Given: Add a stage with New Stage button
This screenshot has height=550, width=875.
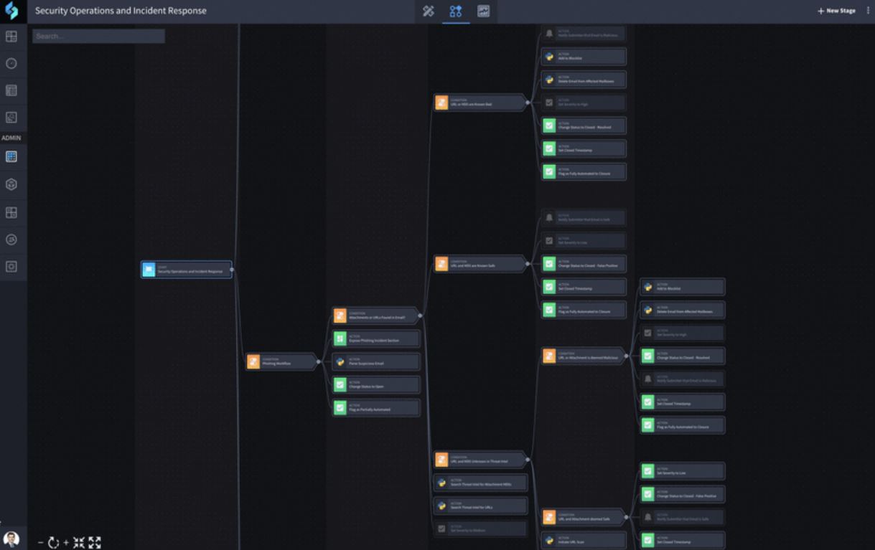Looking at the screenshot, I should 836,11.
